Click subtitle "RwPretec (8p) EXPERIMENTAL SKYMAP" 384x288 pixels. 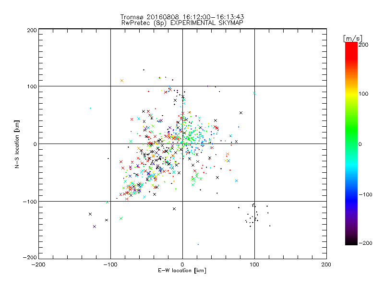tap(182, 23)
